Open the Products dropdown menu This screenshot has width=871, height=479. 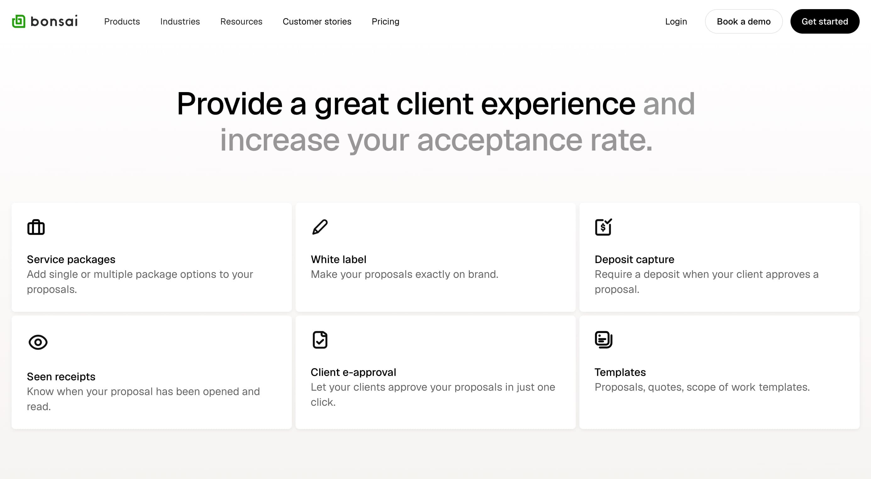coord(122,21)
